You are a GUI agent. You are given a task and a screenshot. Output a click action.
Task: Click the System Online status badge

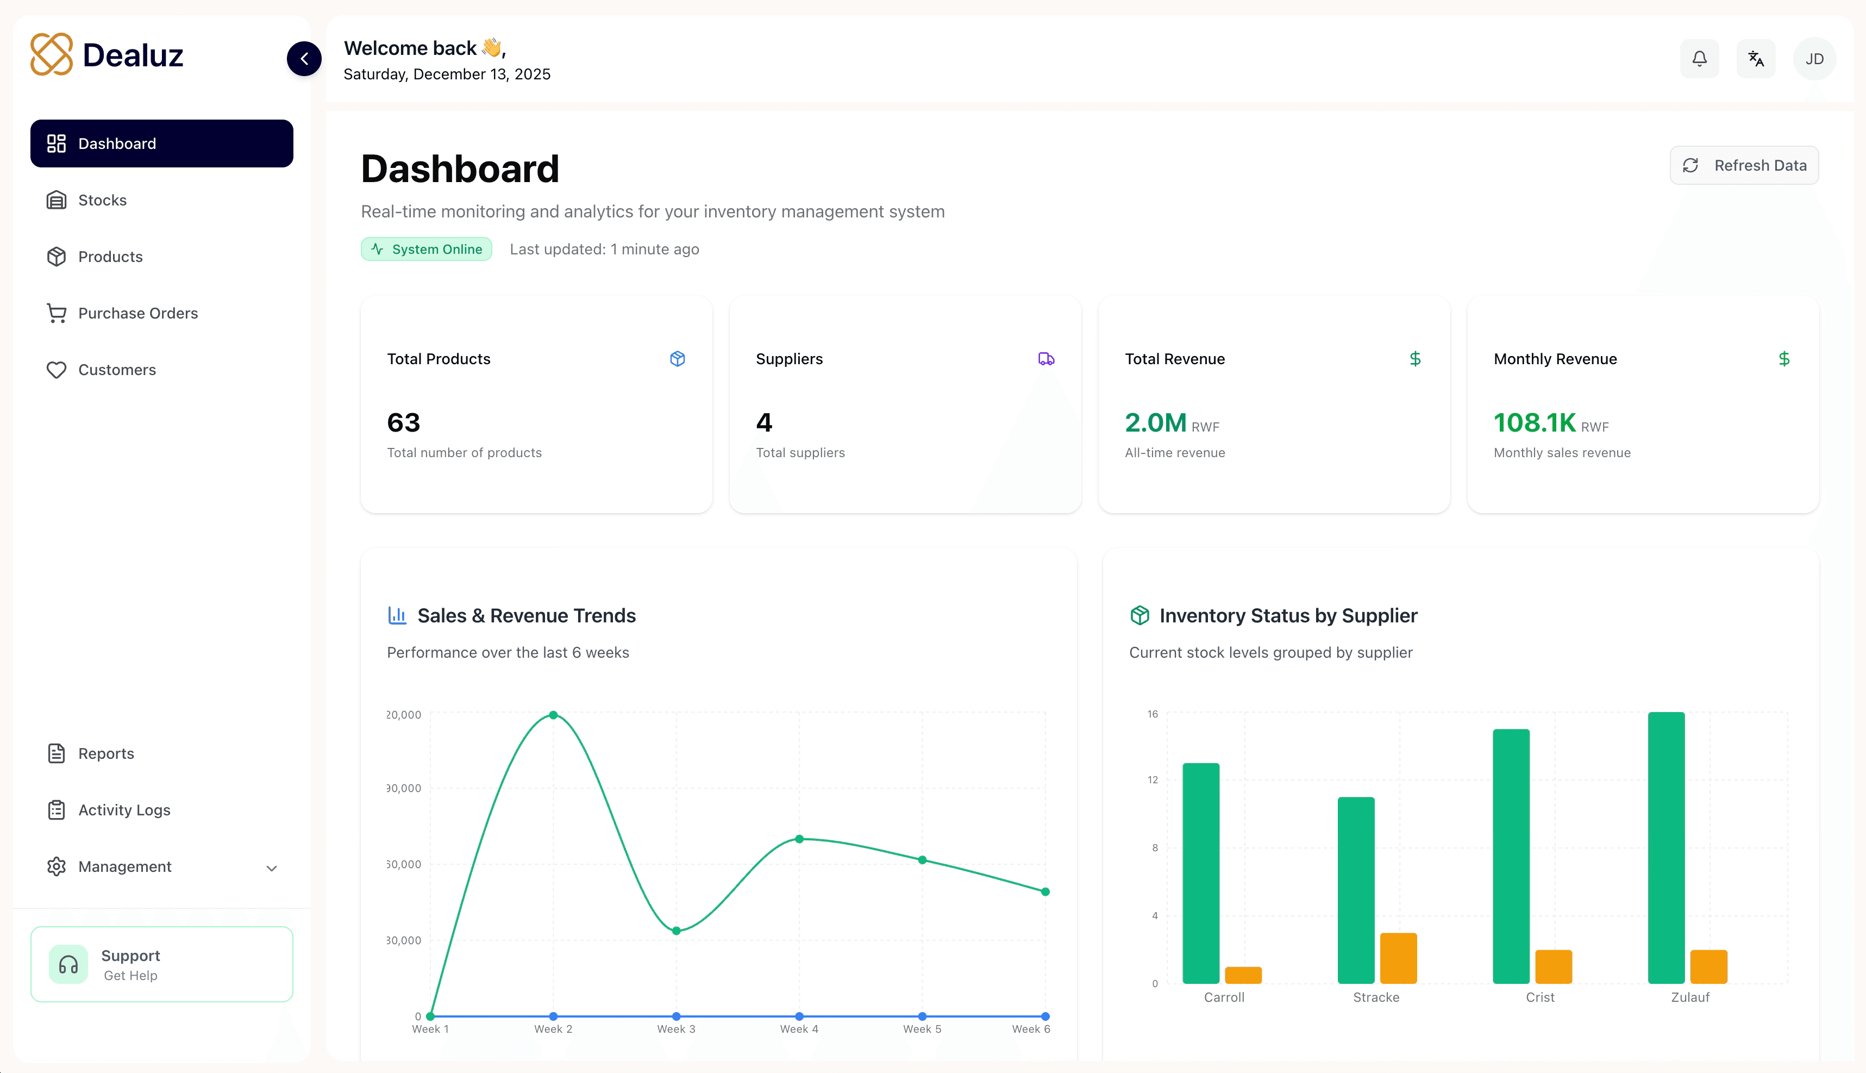pos(427,249)
